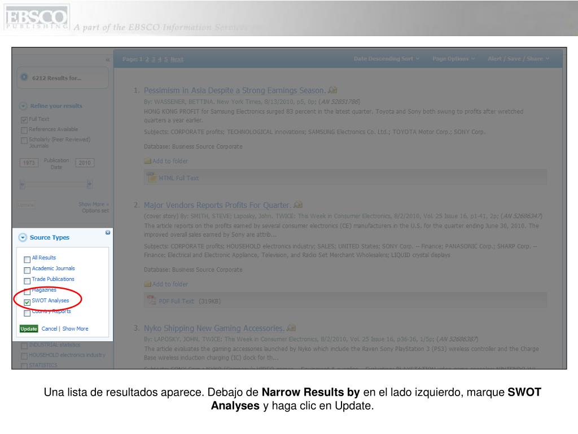The height and width of the screenshot is (434, 578).
Task: Check the INDUSTRIAL statistics subject checkbox
Action: pos(24,346)
